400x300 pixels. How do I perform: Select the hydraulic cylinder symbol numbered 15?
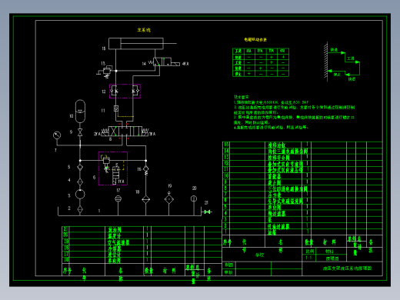tap(136, 44)
